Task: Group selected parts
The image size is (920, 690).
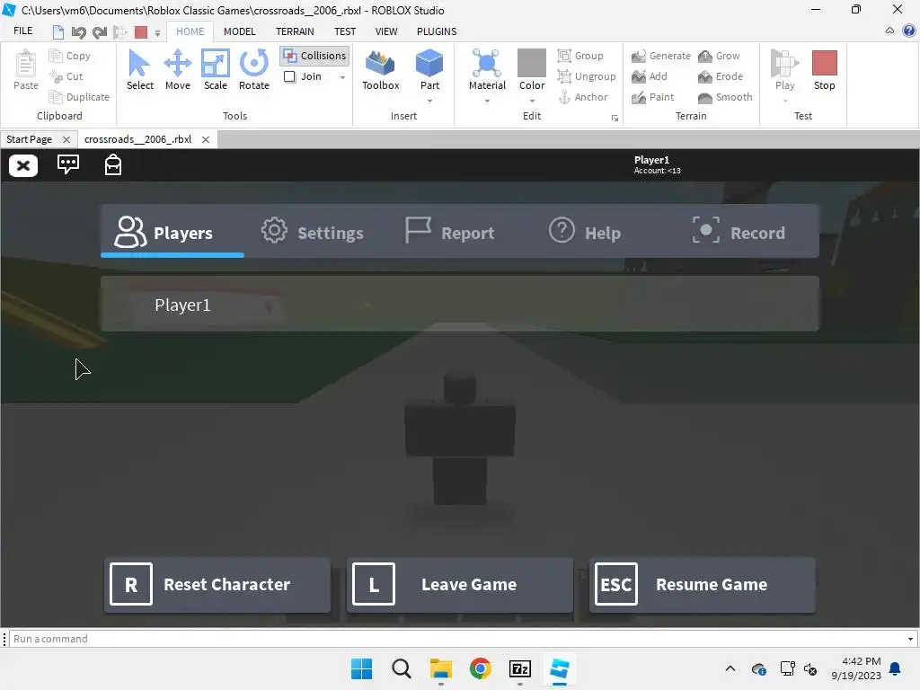Action: 580,56
